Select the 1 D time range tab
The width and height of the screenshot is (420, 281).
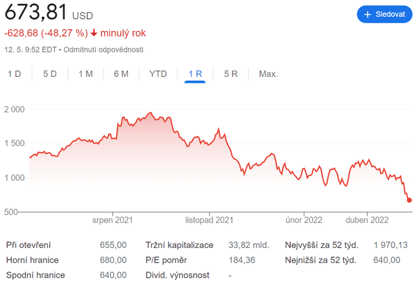point(14,74)
